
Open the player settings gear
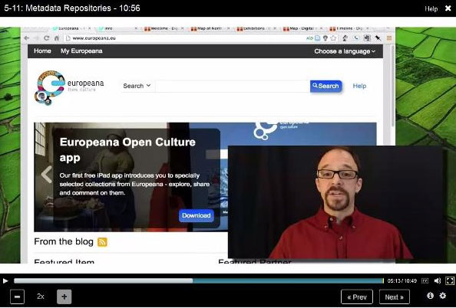(x=443, y=296)
